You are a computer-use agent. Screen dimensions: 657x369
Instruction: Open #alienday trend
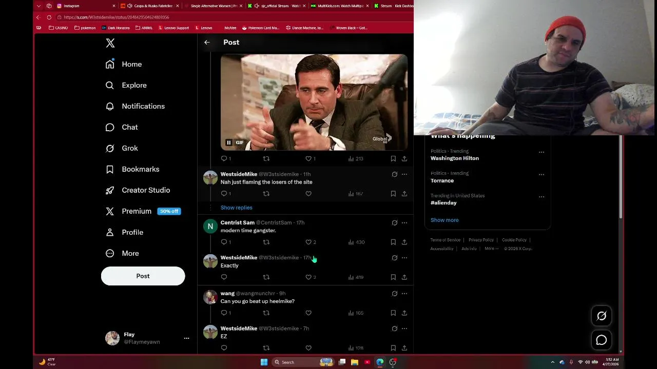(x=443, y=202)
